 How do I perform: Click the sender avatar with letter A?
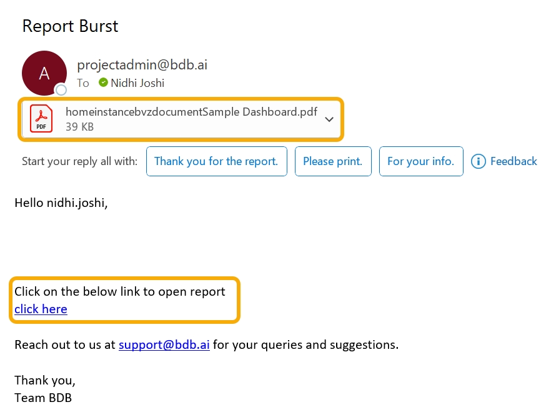pyautogui.click(x=44, y=73)
